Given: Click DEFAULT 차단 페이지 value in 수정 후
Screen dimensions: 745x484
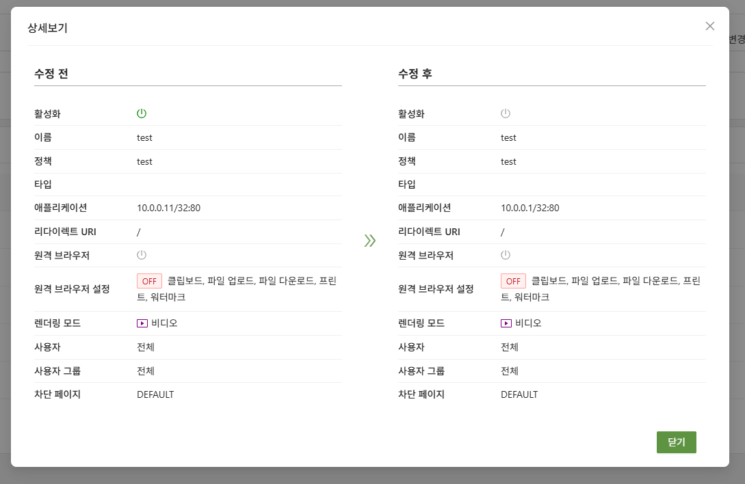Looking at the screenshot, I should click(x=519, y=394).
